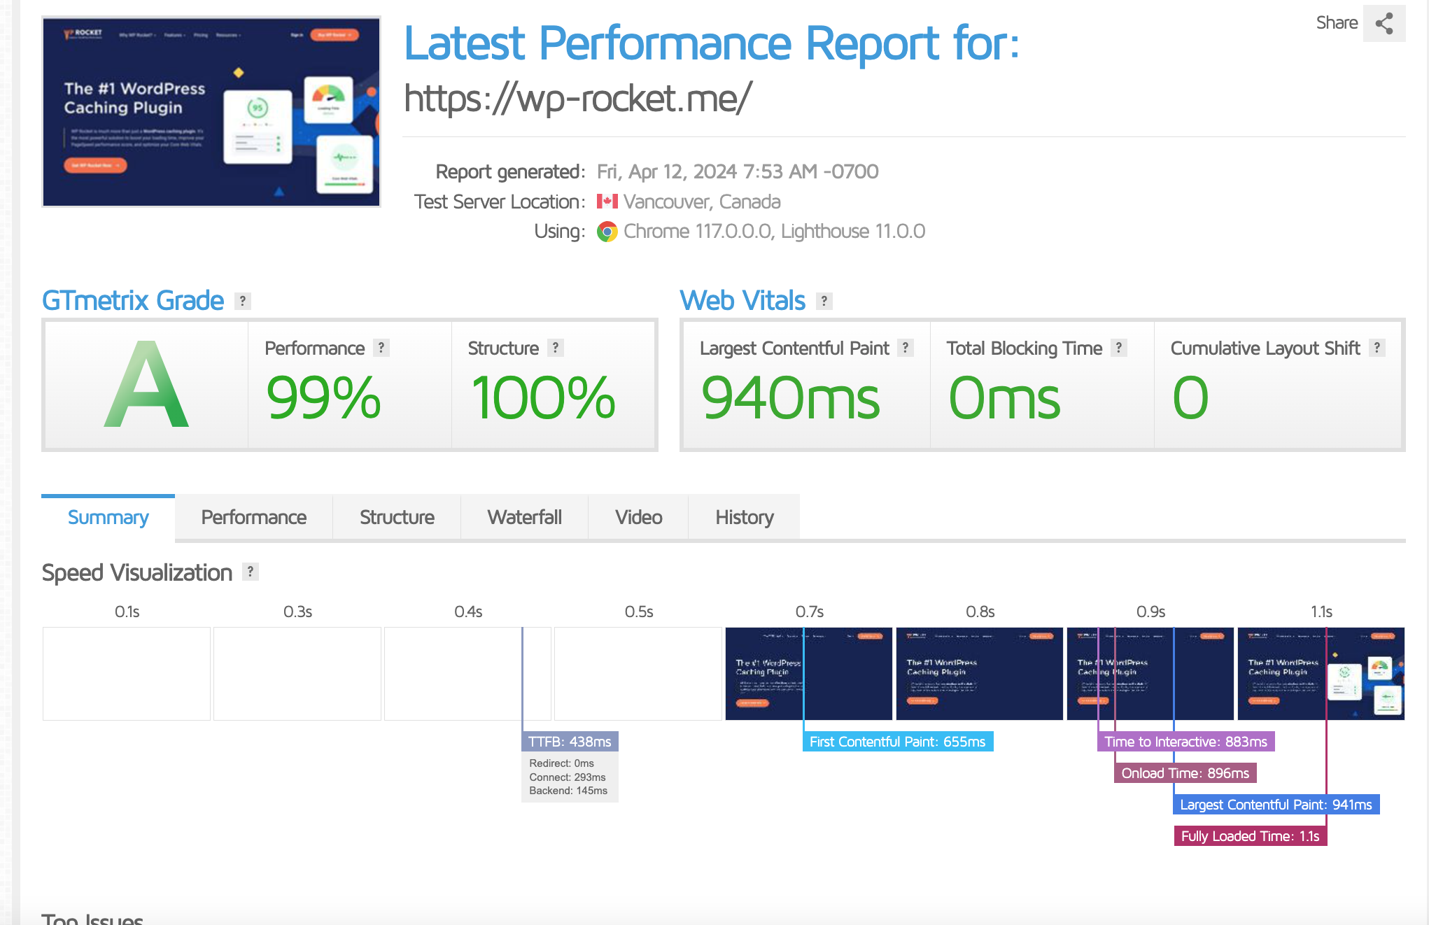This screenshot has width=1429, height=925.
Task: Click the Backend: 145ms detail
Action: (568, 791)
